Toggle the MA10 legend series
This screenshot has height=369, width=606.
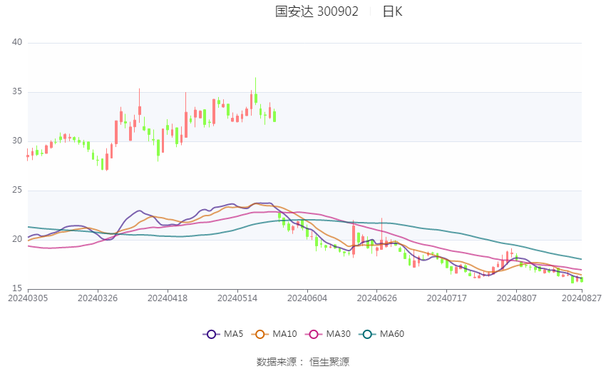click(x=274, y=334)
